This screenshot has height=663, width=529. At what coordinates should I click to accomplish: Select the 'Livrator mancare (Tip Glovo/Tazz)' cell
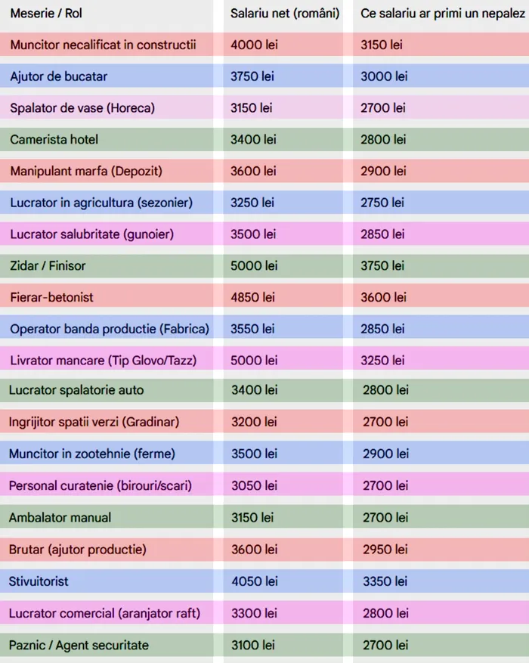tap(103, 361)
